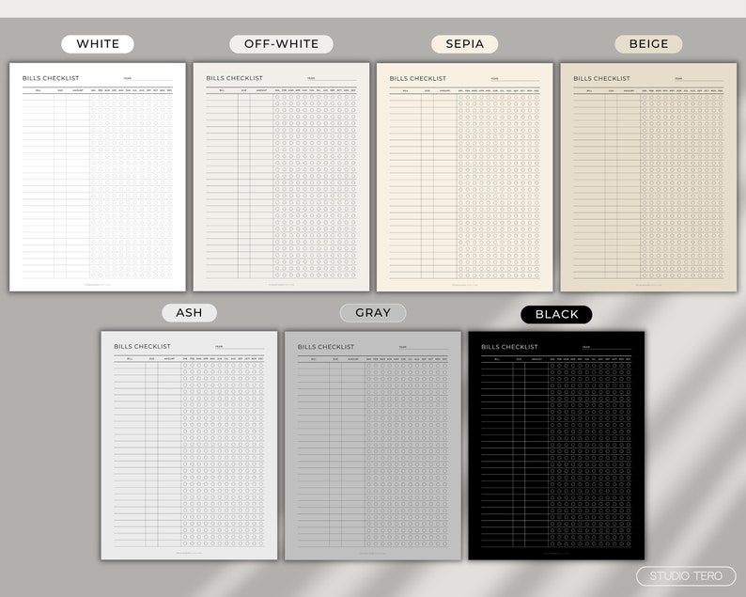
Task: Select the sepia bills checklist page
Action: click(465, 177)
